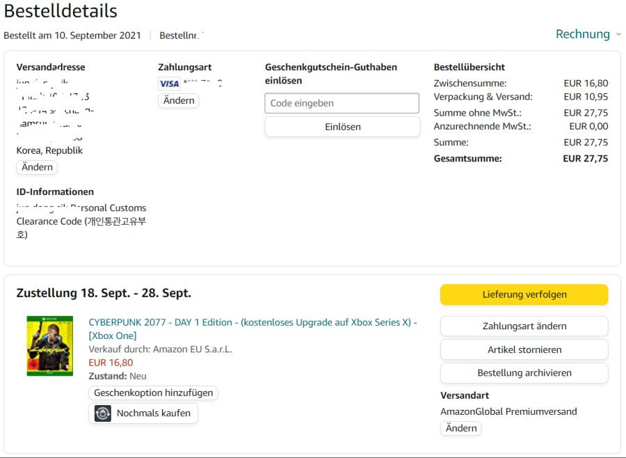Image resolution: width=626 pixels, height=458 pixels.
Task: Click the Bestelldetails page heading
Action: point(61,11)
